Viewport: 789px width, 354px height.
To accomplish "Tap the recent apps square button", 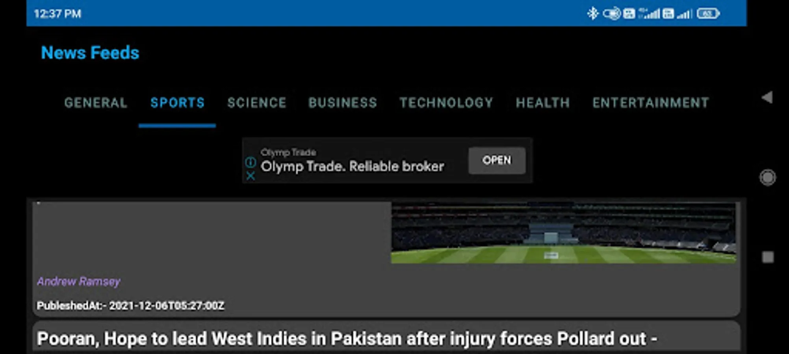I will coord(768,257).
